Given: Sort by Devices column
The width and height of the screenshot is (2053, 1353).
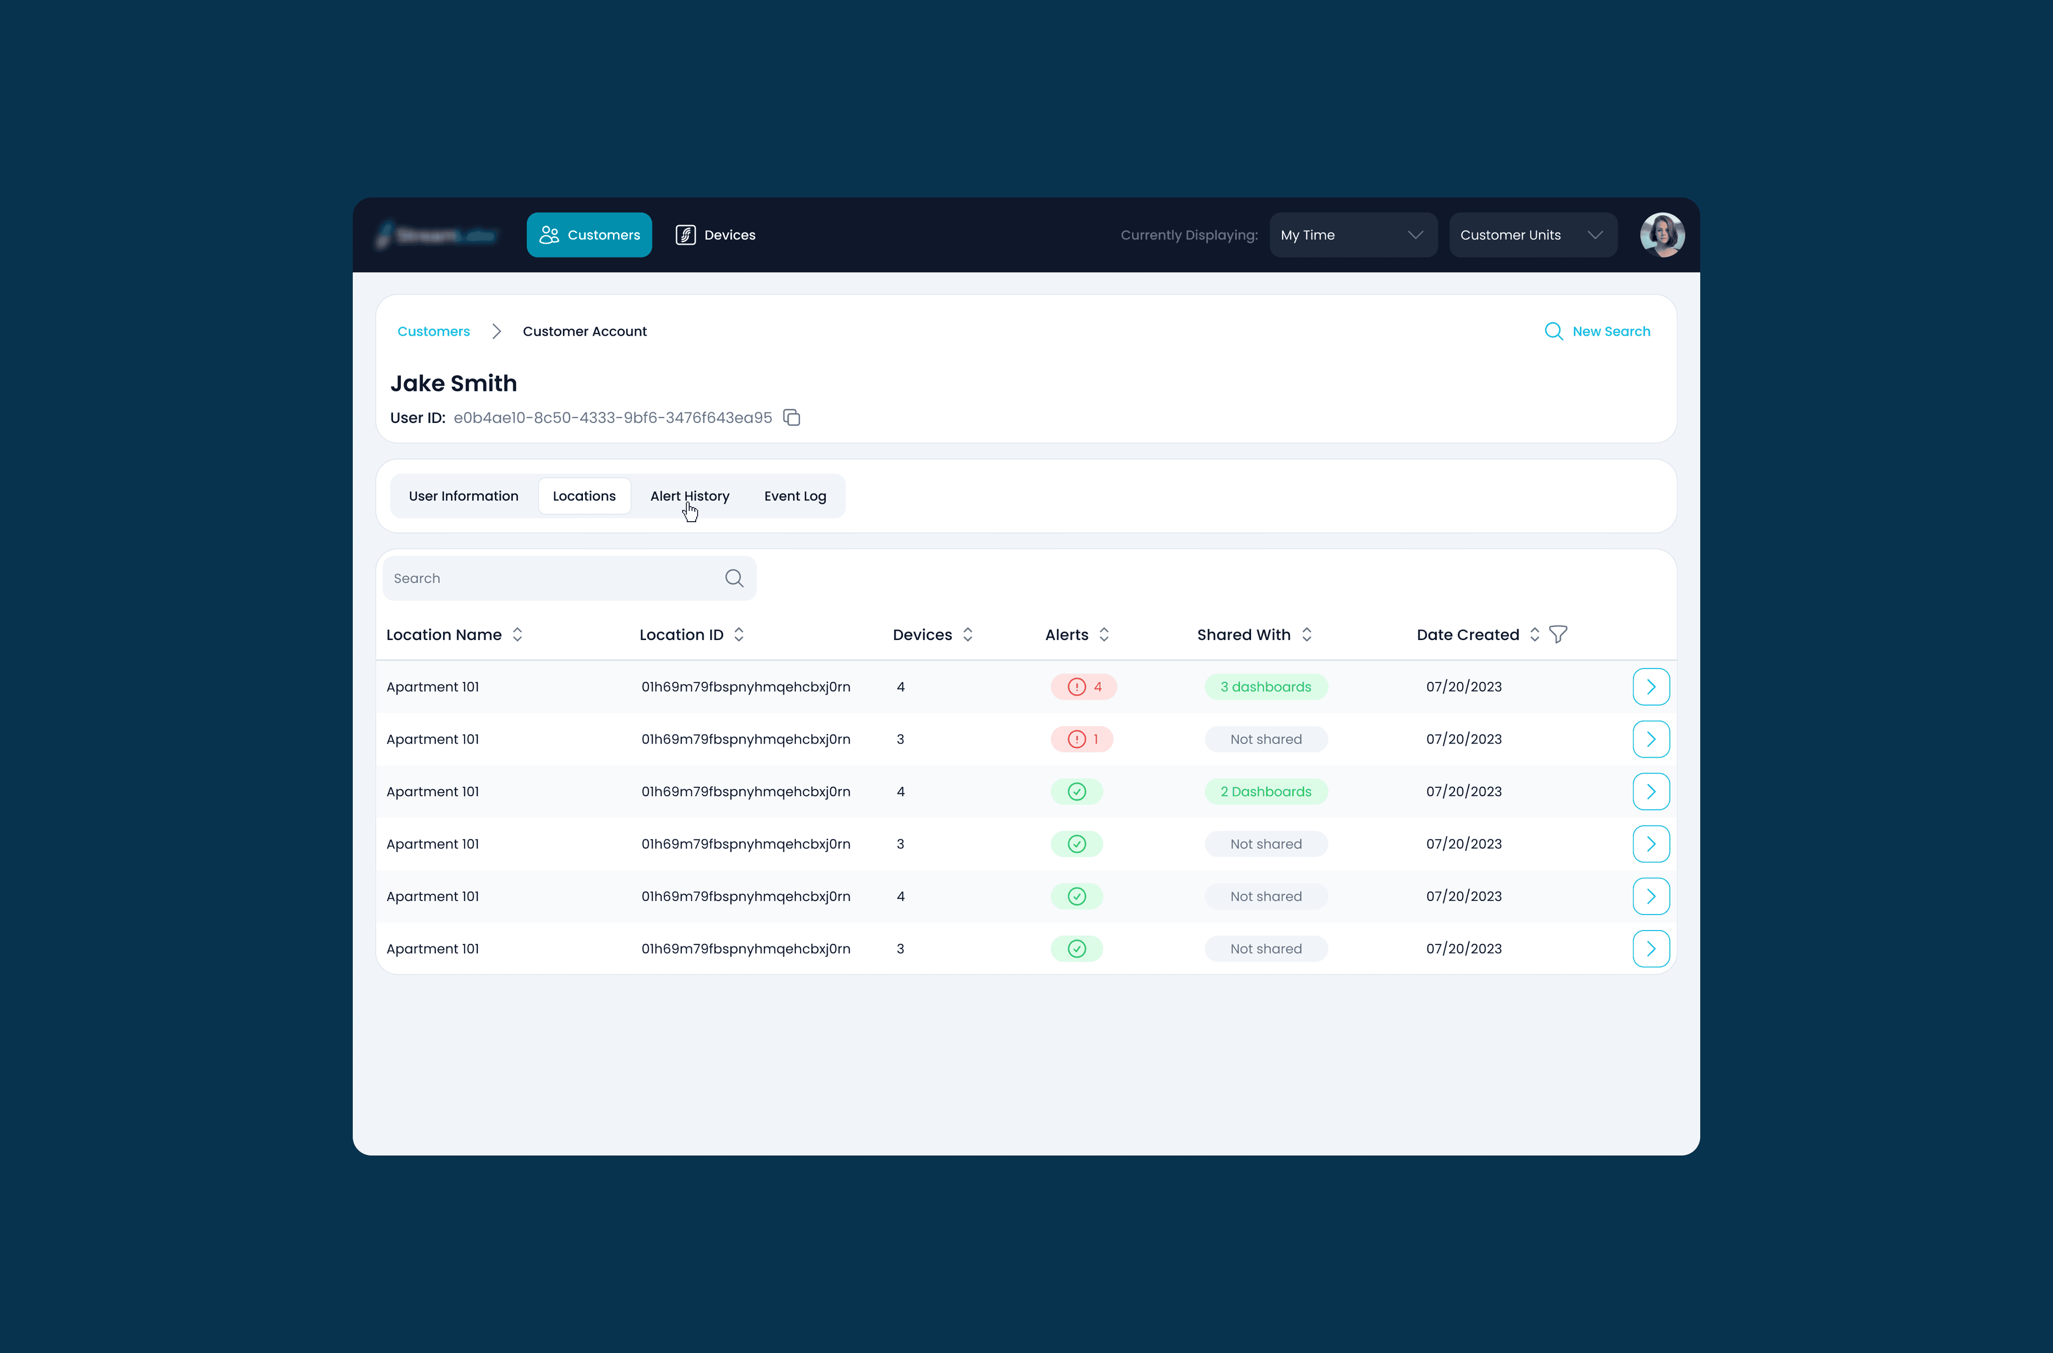Looking at the screenshot, I should click(967, 634).
